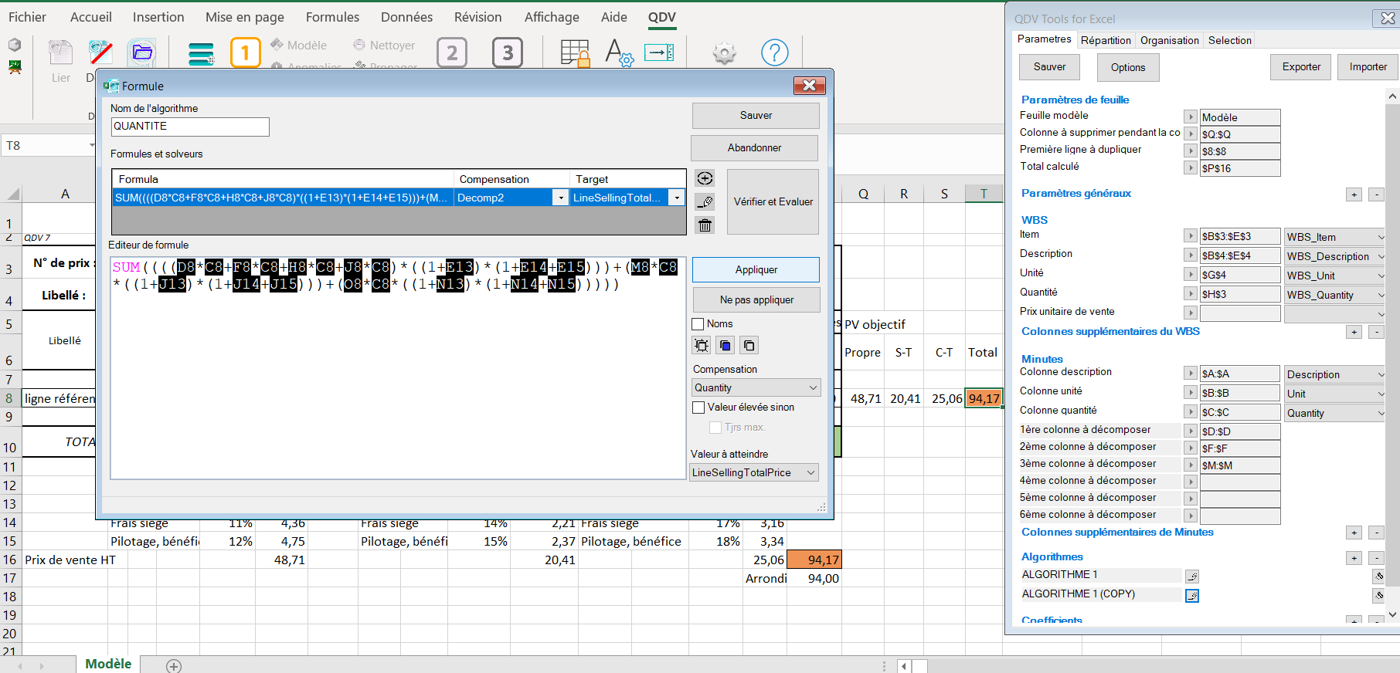Click the Ne pas appliquer button
Screen dimensions: 1400x673
tap(756, 300)
